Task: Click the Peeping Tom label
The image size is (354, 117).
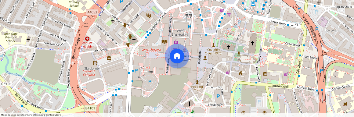Action: [x=197, y=88]
